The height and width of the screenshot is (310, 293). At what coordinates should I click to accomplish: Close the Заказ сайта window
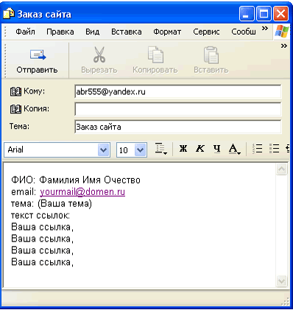280,14
